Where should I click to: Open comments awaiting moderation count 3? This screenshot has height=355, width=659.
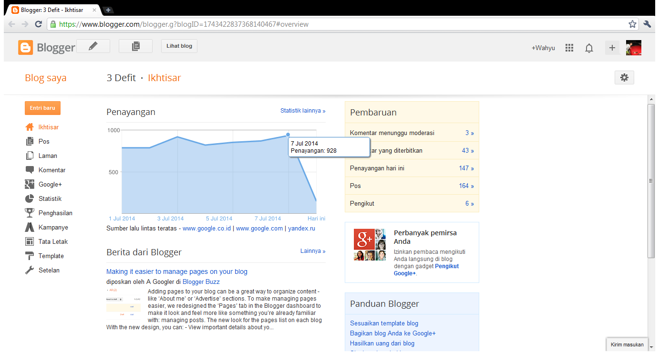point(470,133)
